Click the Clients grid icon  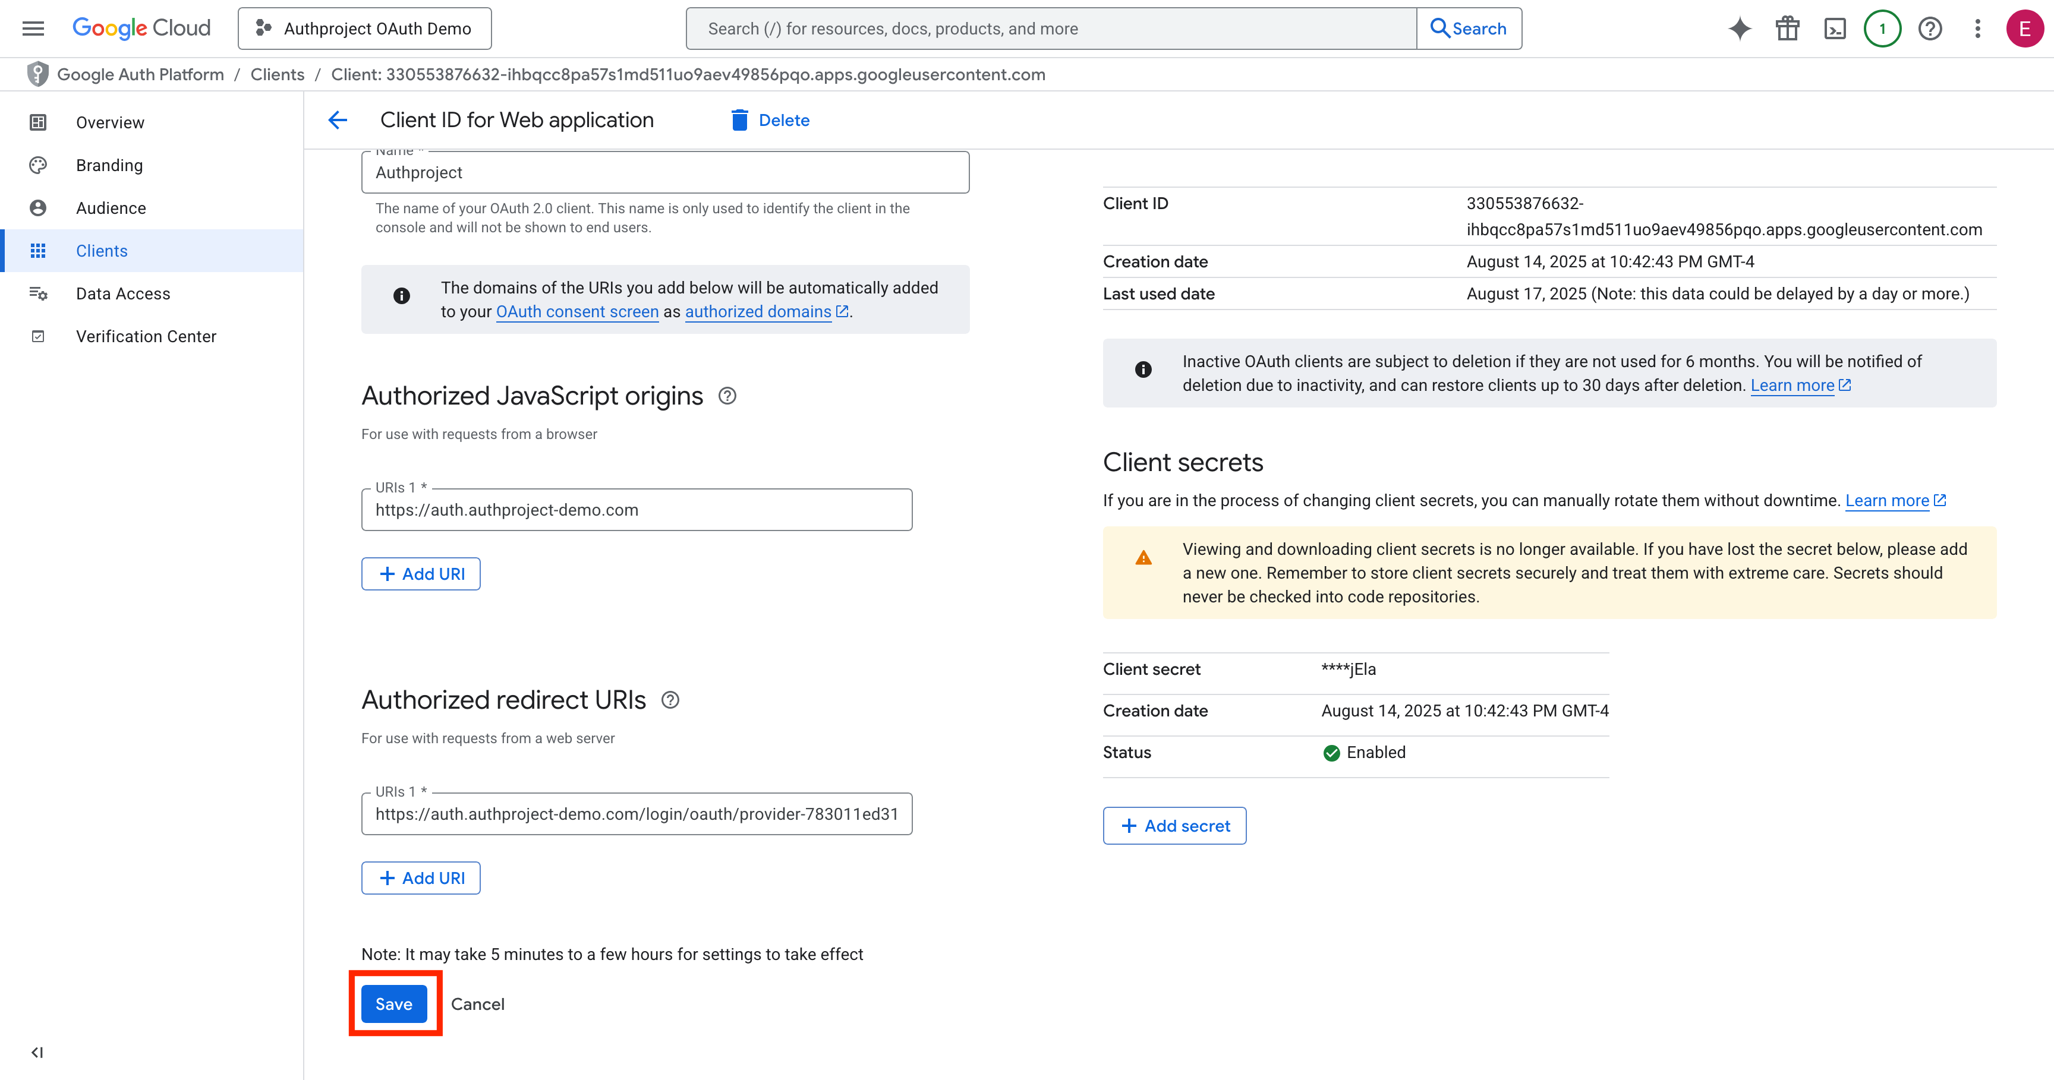37,251
